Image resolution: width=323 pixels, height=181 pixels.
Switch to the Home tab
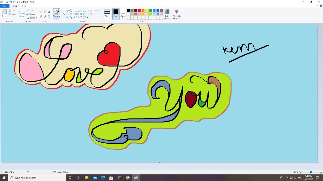tap(14, 6)
